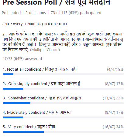The height and width of the screenshot is (137, 131).
Task: Select the 'Very confident' option
Action: 29,127
